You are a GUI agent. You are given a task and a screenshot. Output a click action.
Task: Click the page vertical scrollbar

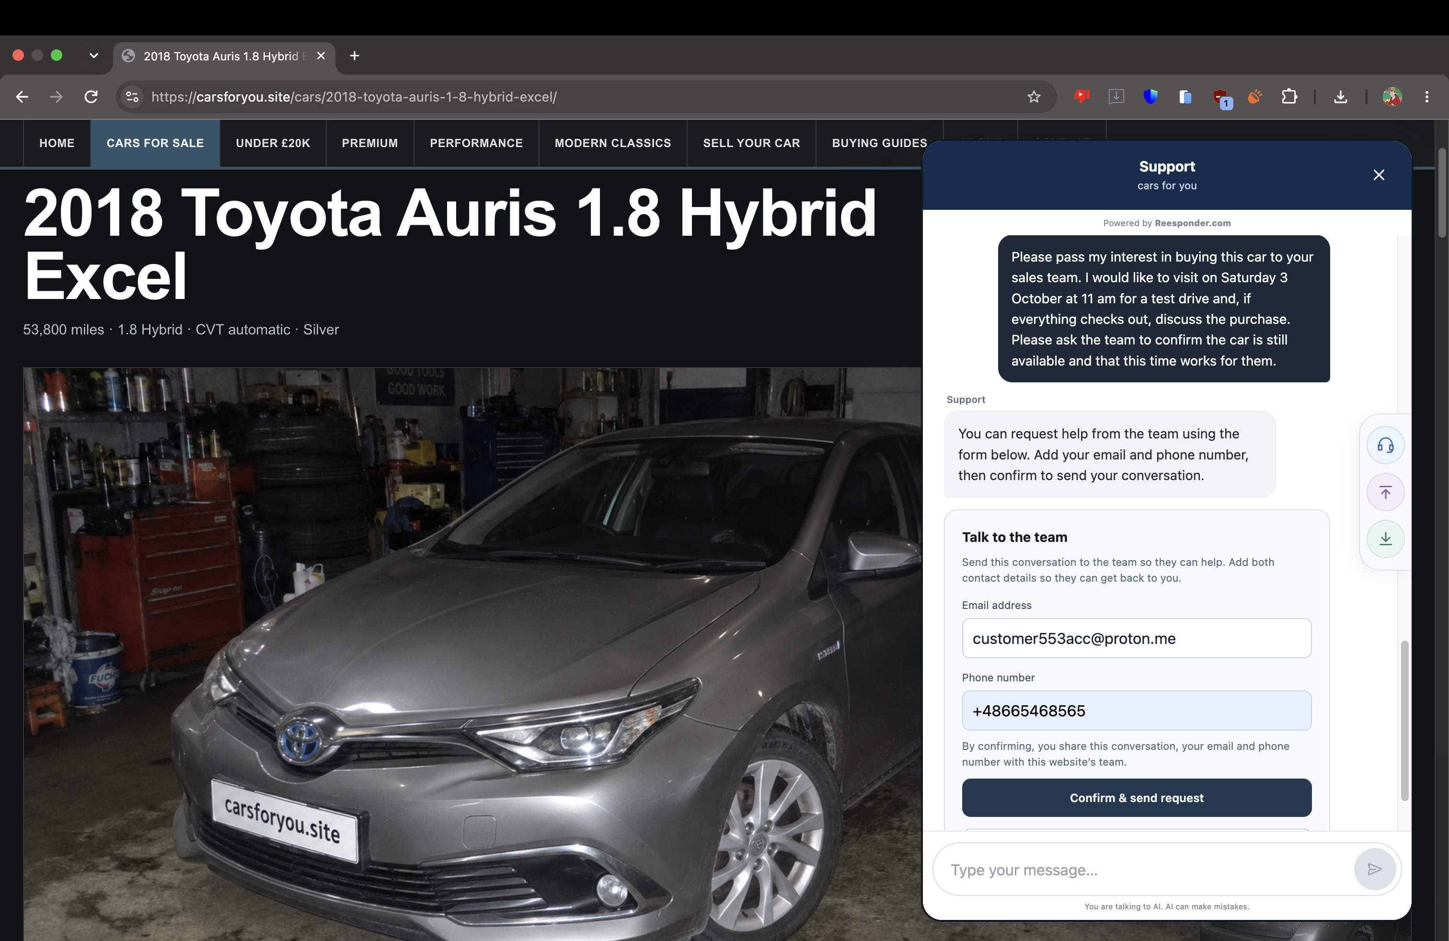(1442, 192)
